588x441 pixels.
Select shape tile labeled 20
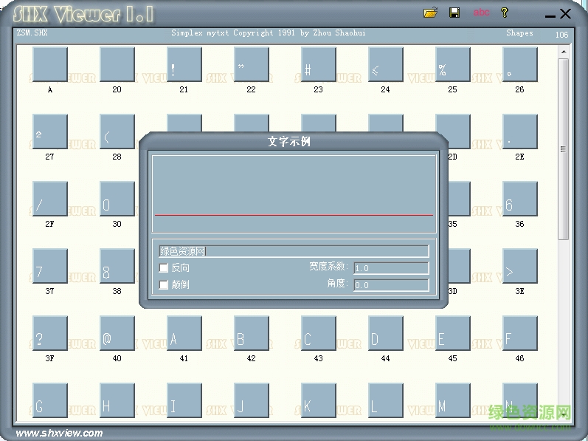(x=117, y=64)
